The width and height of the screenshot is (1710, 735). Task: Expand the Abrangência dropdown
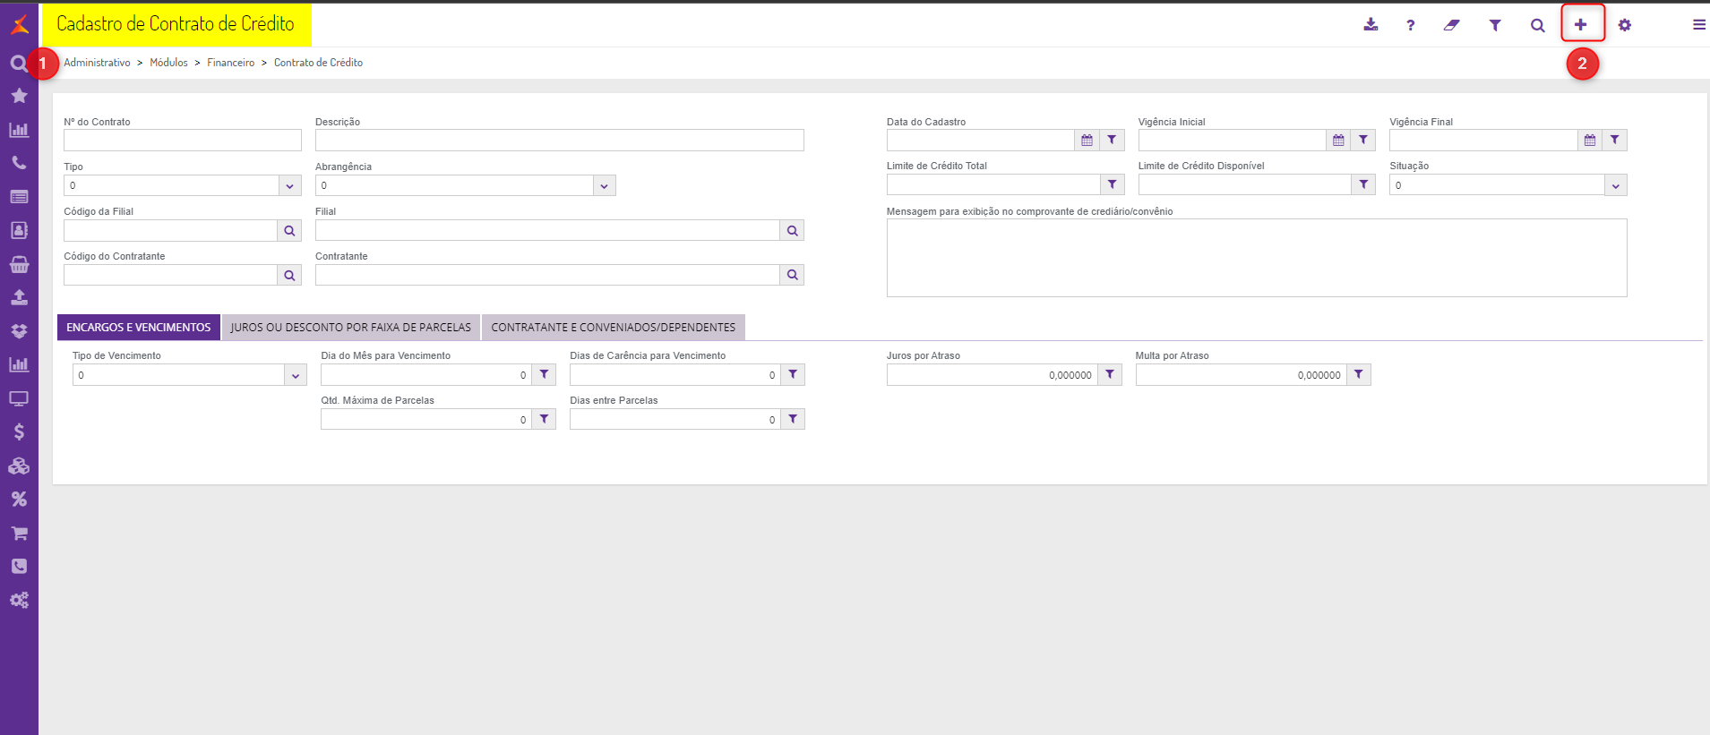tap(604, 185)
